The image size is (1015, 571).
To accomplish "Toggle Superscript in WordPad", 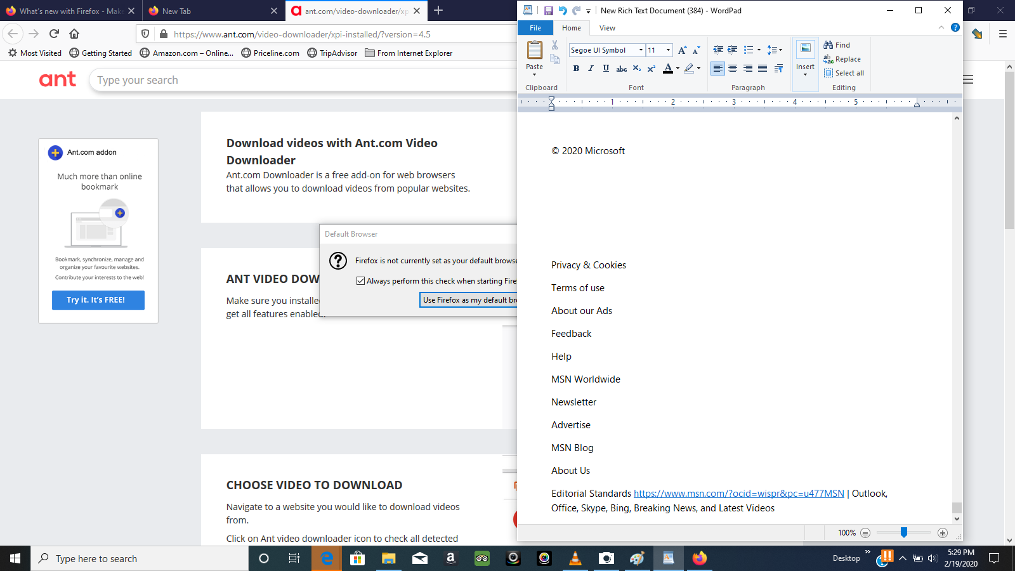I will click(652, 69).
